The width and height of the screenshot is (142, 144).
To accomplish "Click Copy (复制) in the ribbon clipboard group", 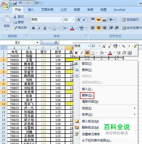I will pos(18,22).
